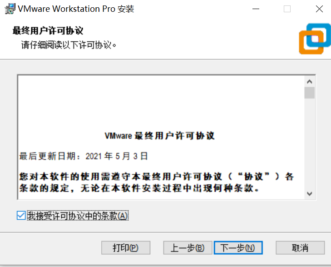Proceed with the 下一步(N) button
Image resolution: width=331 pixels, height=267 pixels.
click(x=238, y=247)
